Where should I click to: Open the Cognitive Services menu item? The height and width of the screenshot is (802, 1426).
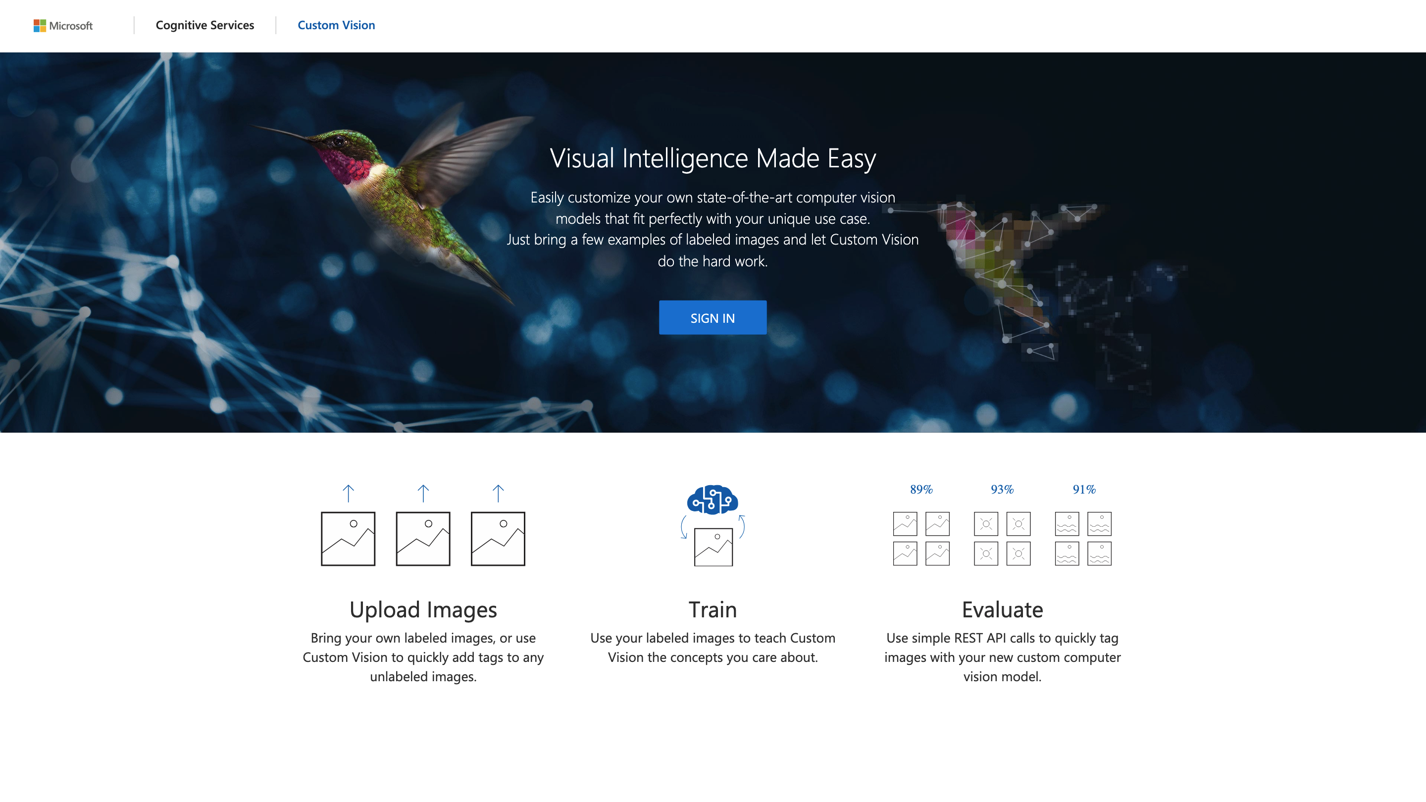[205, 25]
